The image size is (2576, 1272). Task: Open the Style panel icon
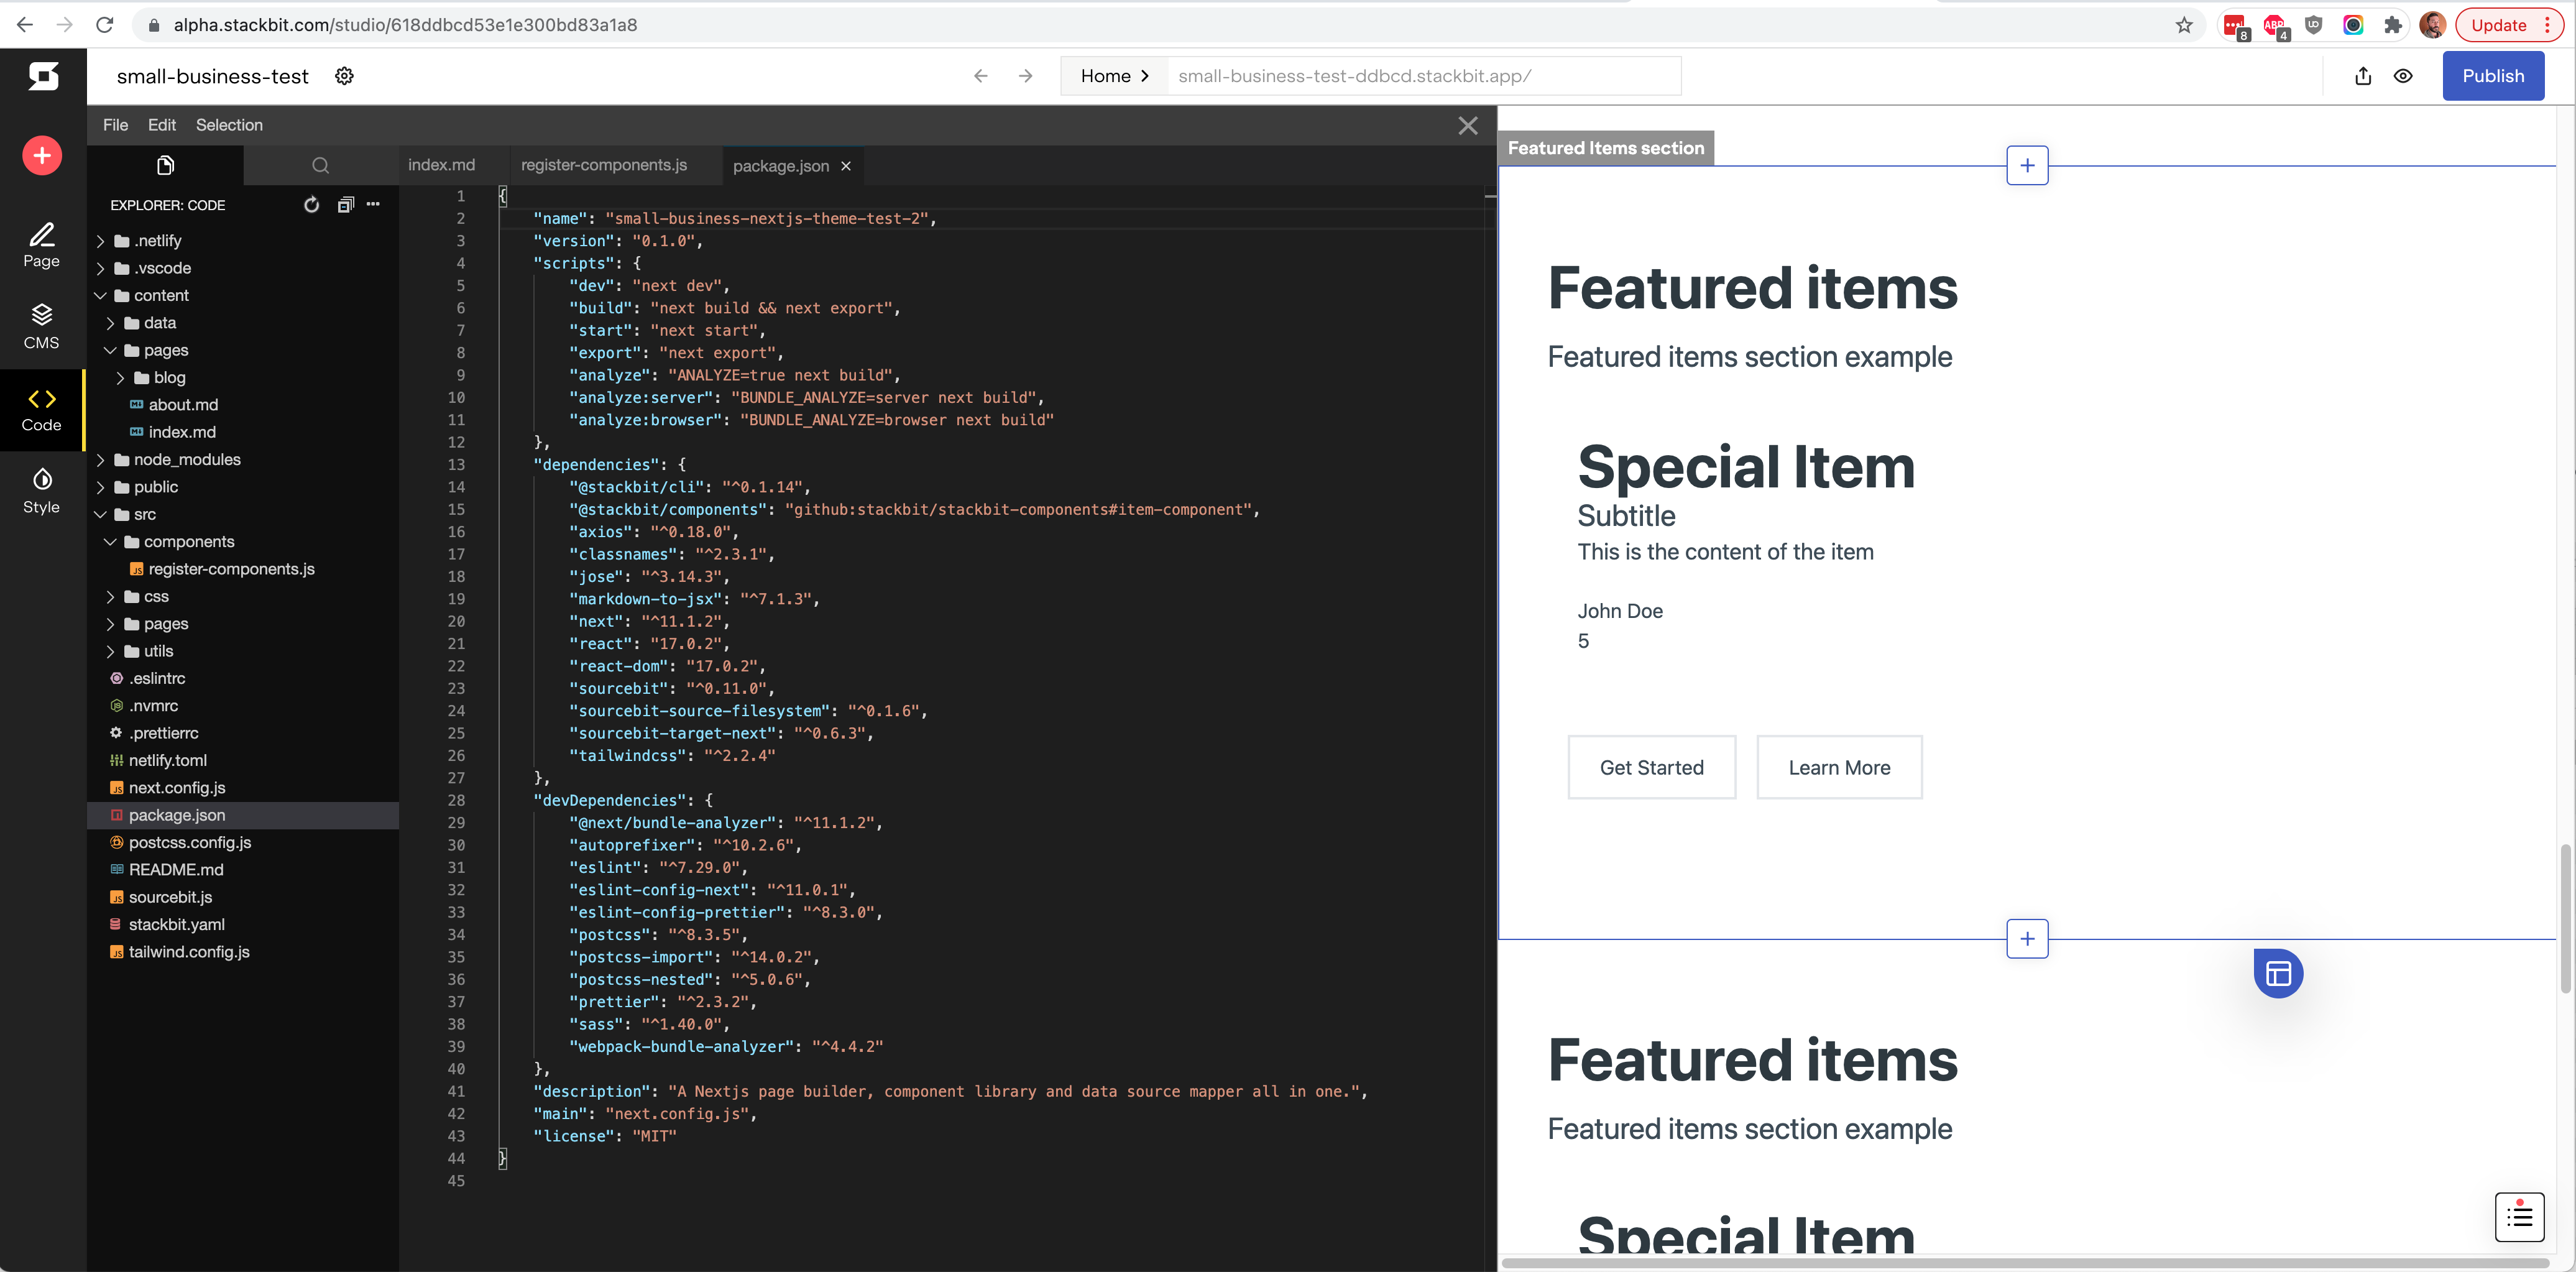pos(41,490)
